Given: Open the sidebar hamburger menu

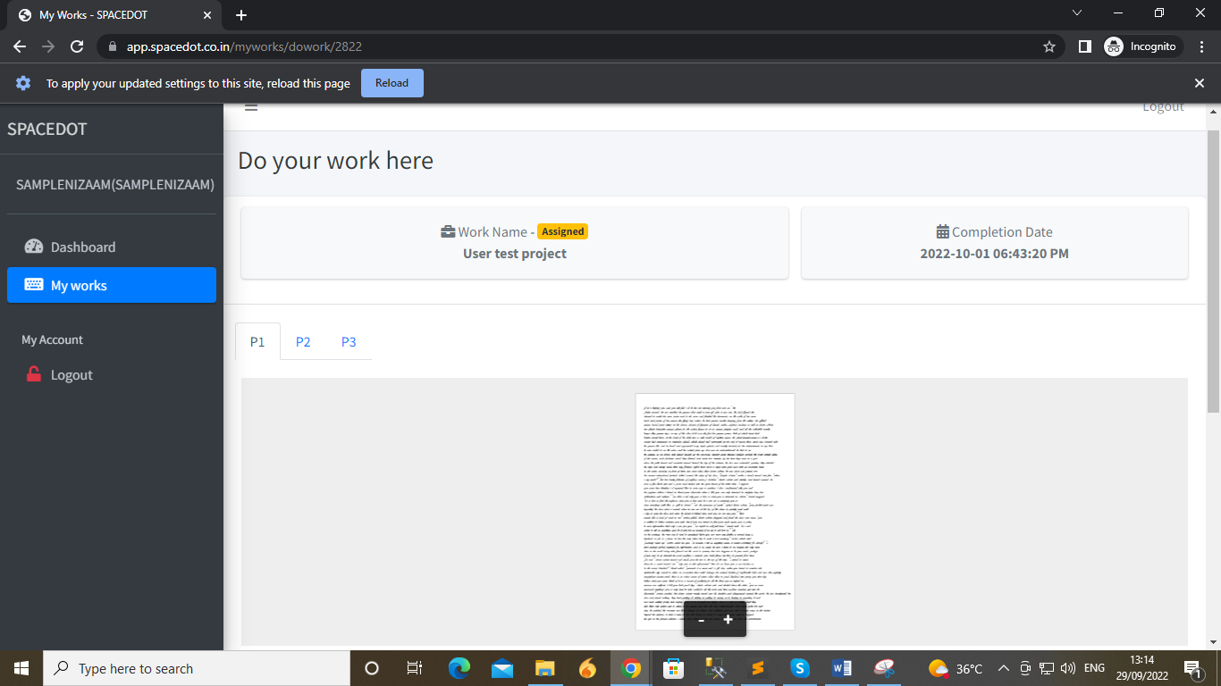Looking at the screenshot, I should pyautogui.click(x=251, y=105).
